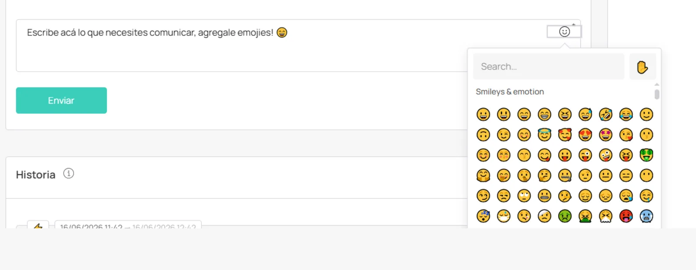Select the blue cold face emoji
This screenshot has height=270, width=696.
(646, 216)
